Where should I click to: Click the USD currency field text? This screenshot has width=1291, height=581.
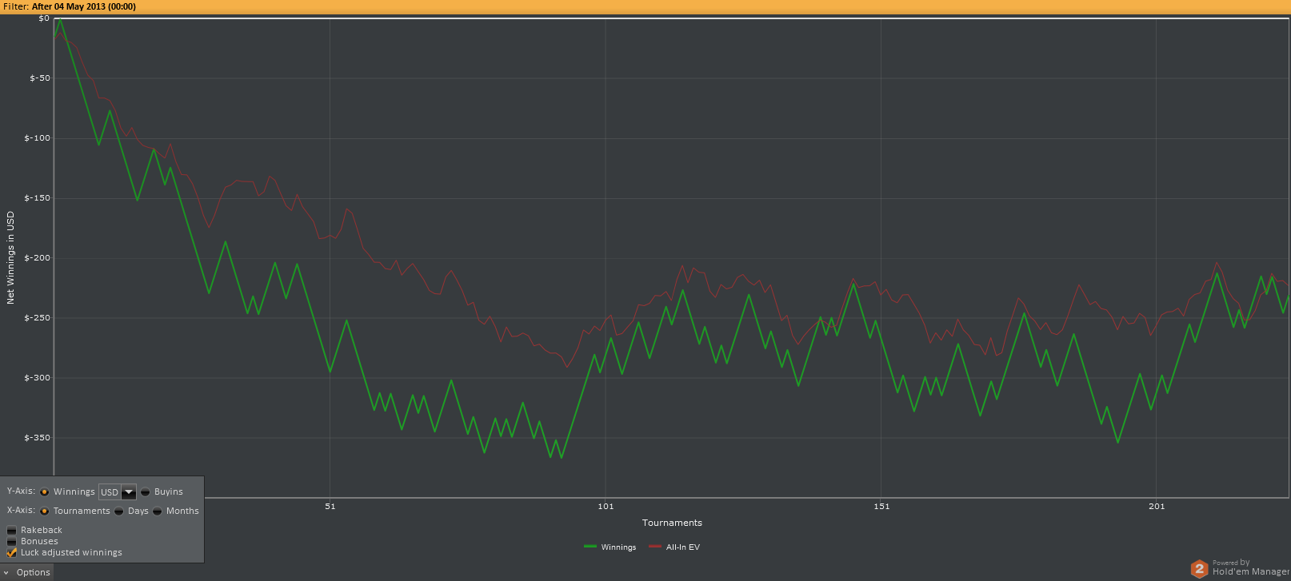click(x=110, y=492)
